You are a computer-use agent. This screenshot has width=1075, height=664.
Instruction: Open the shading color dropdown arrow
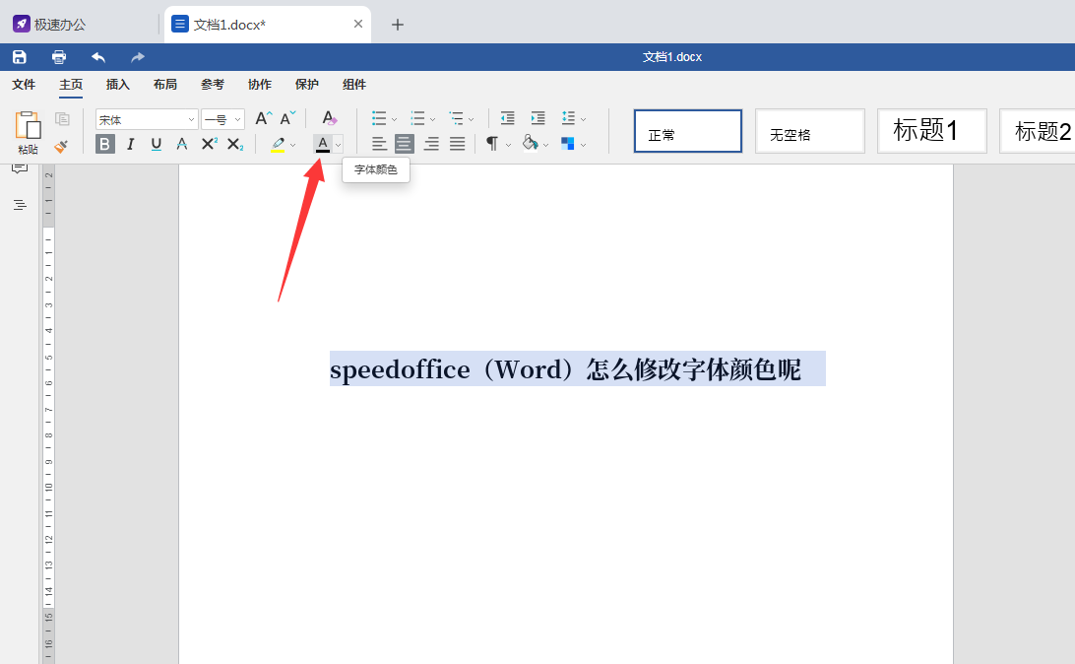pos(545,145)
